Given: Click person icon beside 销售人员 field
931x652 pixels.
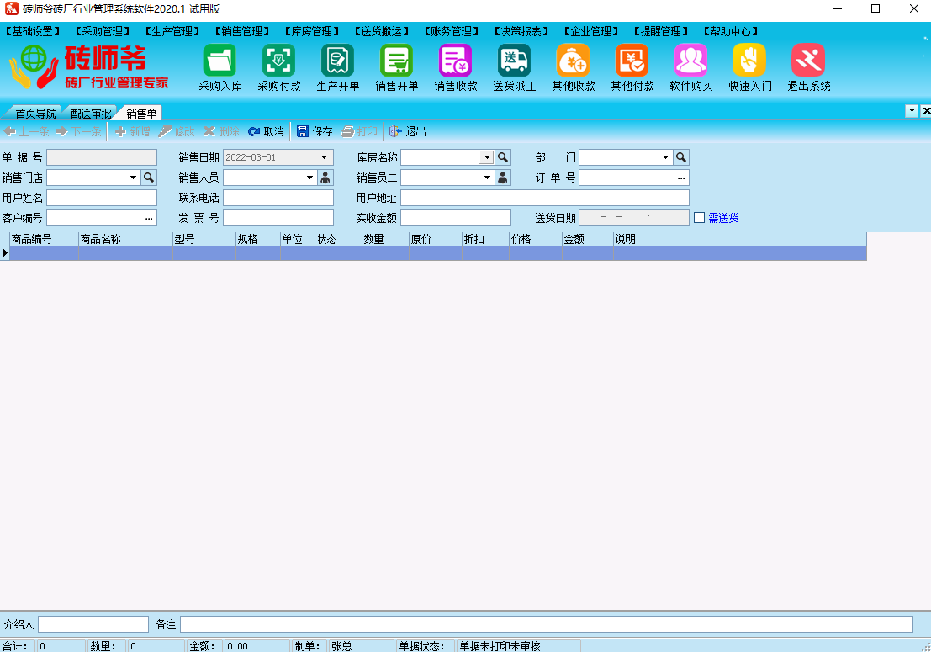Looking at the screenshot, I should click(325, 178).
